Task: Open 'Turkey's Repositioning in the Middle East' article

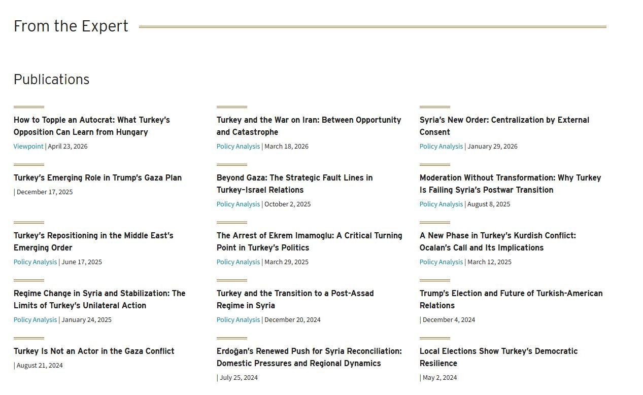Action: (93, 241)
